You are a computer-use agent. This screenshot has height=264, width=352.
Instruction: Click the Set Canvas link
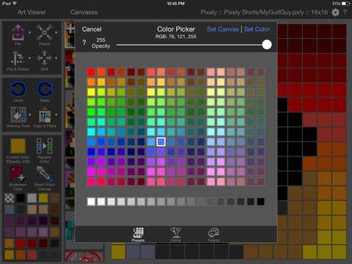click(223, 29)
